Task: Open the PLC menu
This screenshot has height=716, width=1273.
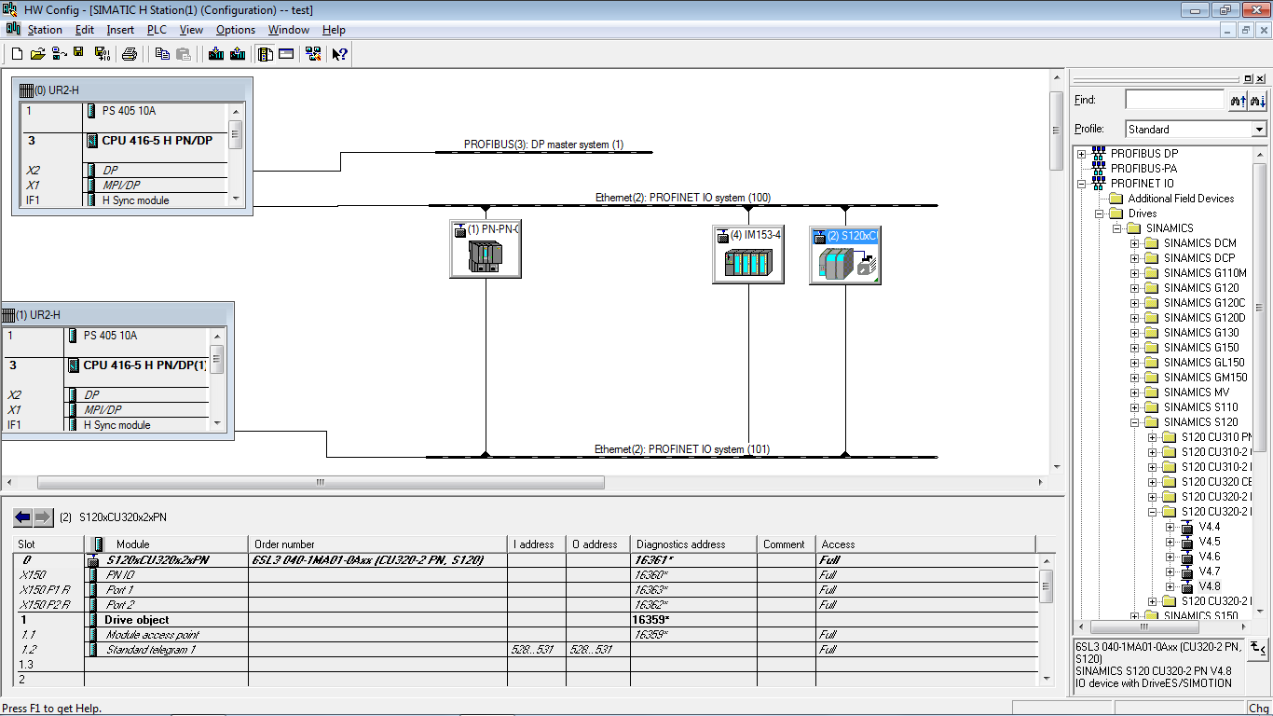Action: click(157, 30)
